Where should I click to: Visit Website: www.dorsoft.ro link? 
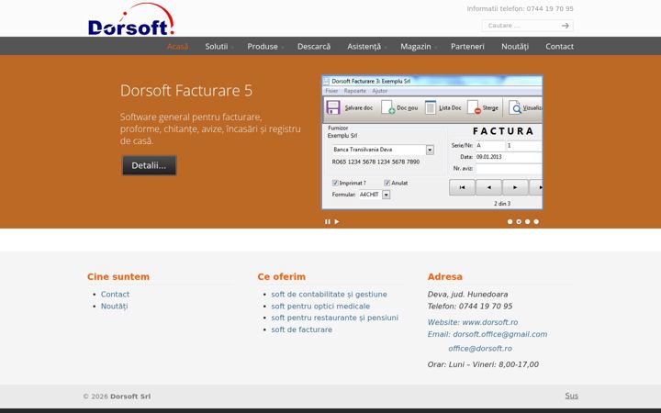tap(473, 322)
